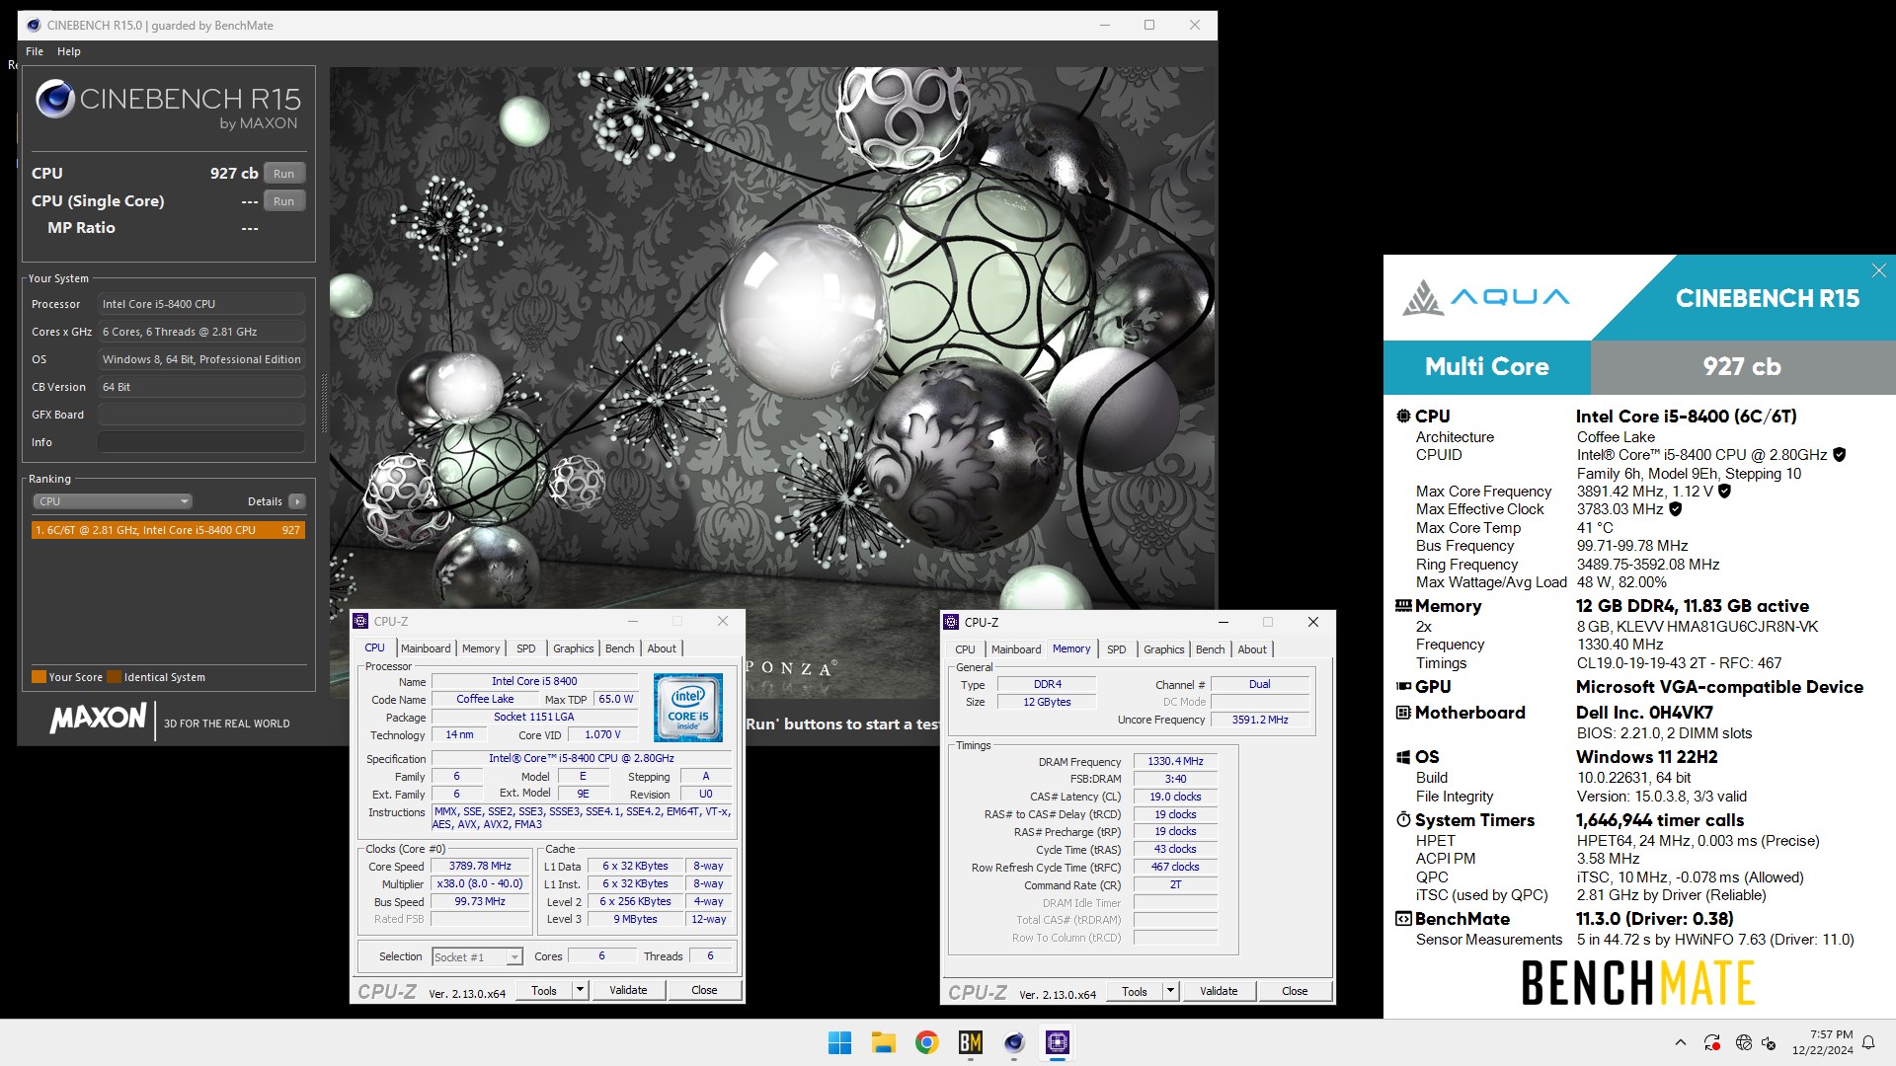Click the GFX Board field
Viewport: 1896px width, 1066px height.
201,415
